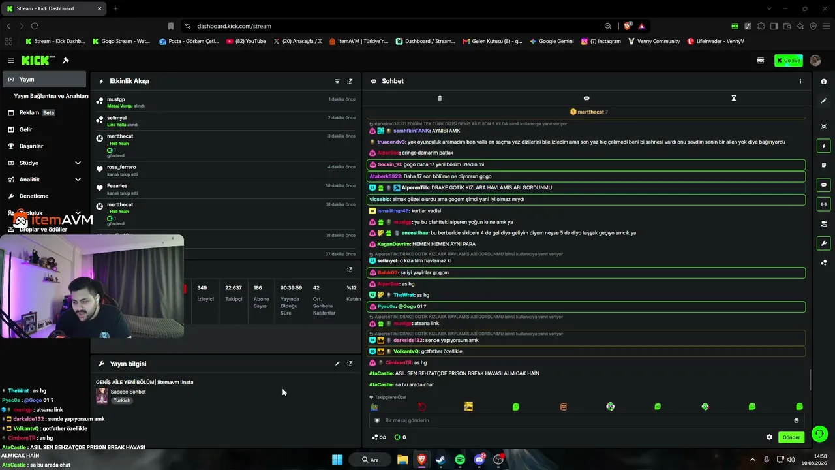Viewport: 835px width, 470px height.
Task: Click the trash icon in the chat toolbar
Action: 440,98
